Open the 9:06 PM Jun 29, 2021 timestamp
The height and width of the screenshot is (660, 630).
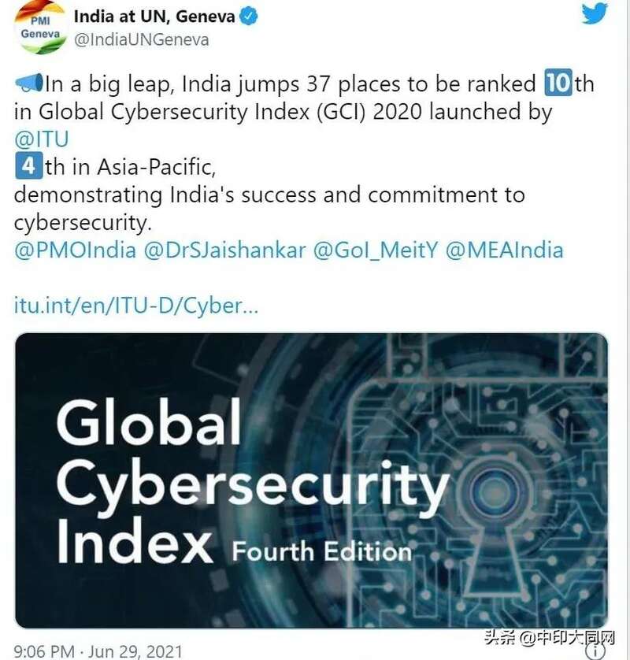coord(98,651)
